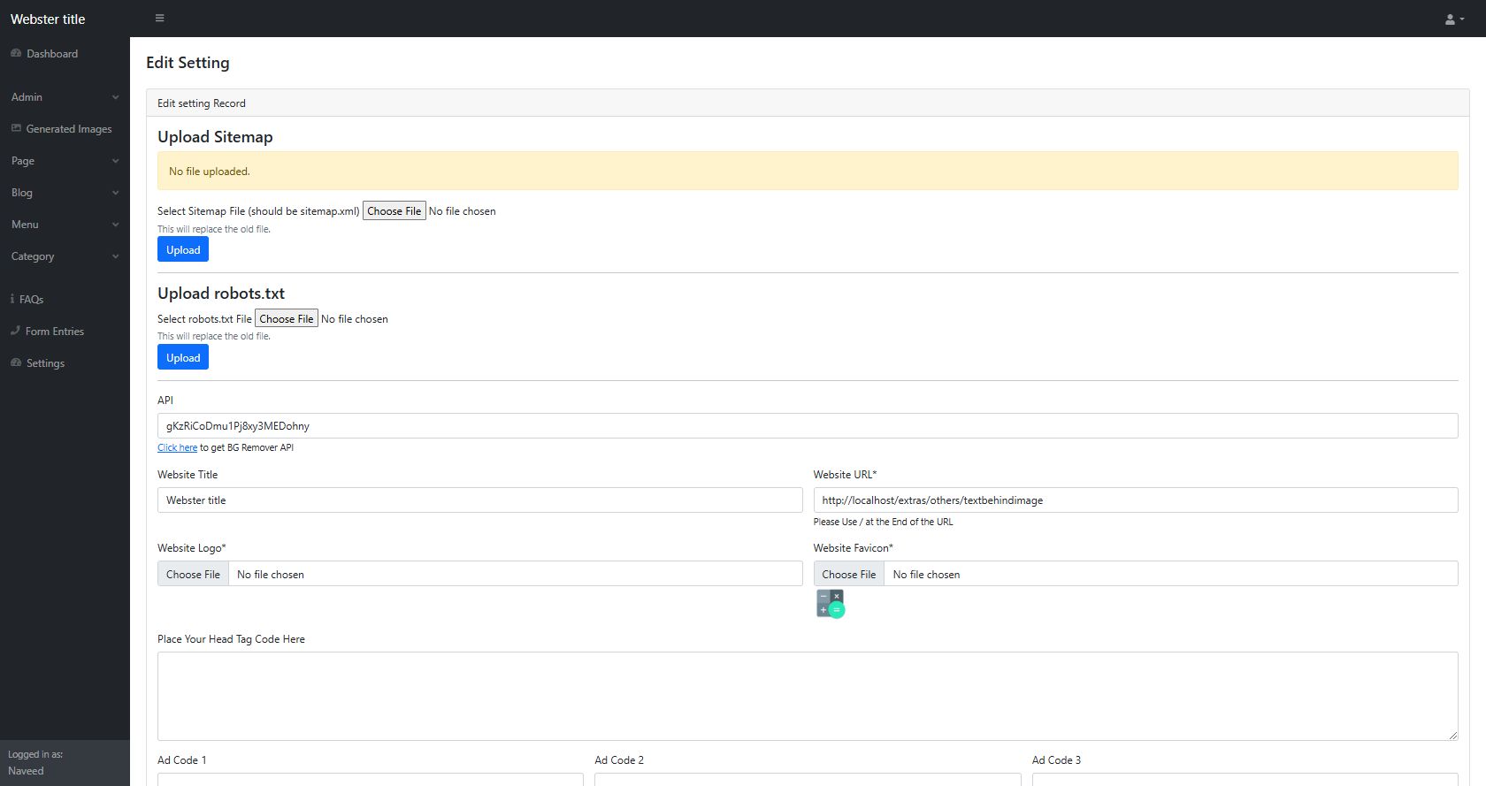The height and width of the screenshot is (786, 1486).
Task: Click the hamburger sidebar toggle icon
Action: (159, 19)
